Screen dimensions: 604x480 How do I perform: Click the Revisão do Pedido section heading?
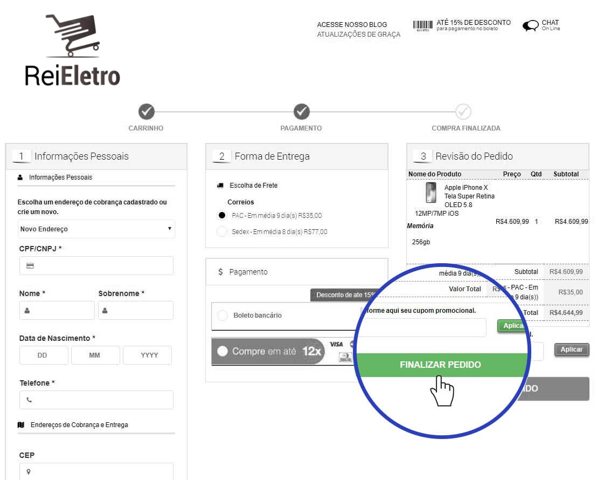tap(474, 156)
